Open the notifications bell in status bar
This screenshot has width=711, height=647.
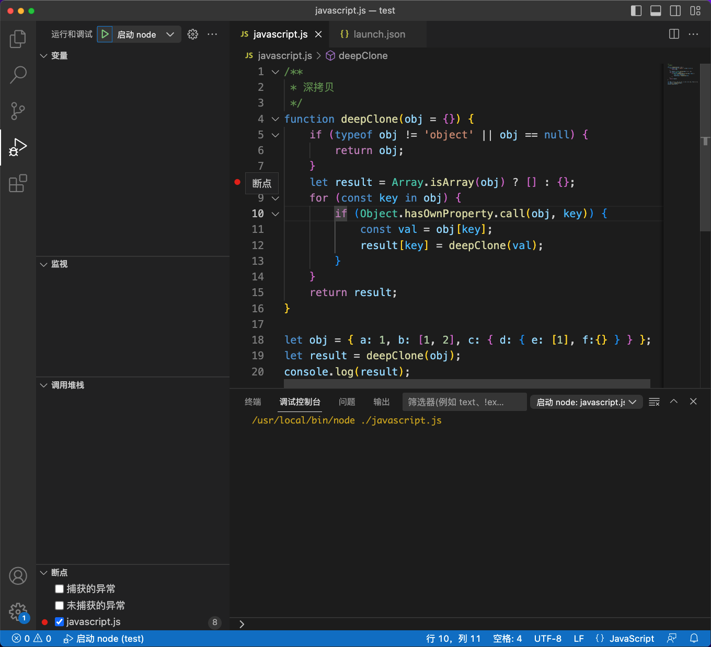click(694, 638)
